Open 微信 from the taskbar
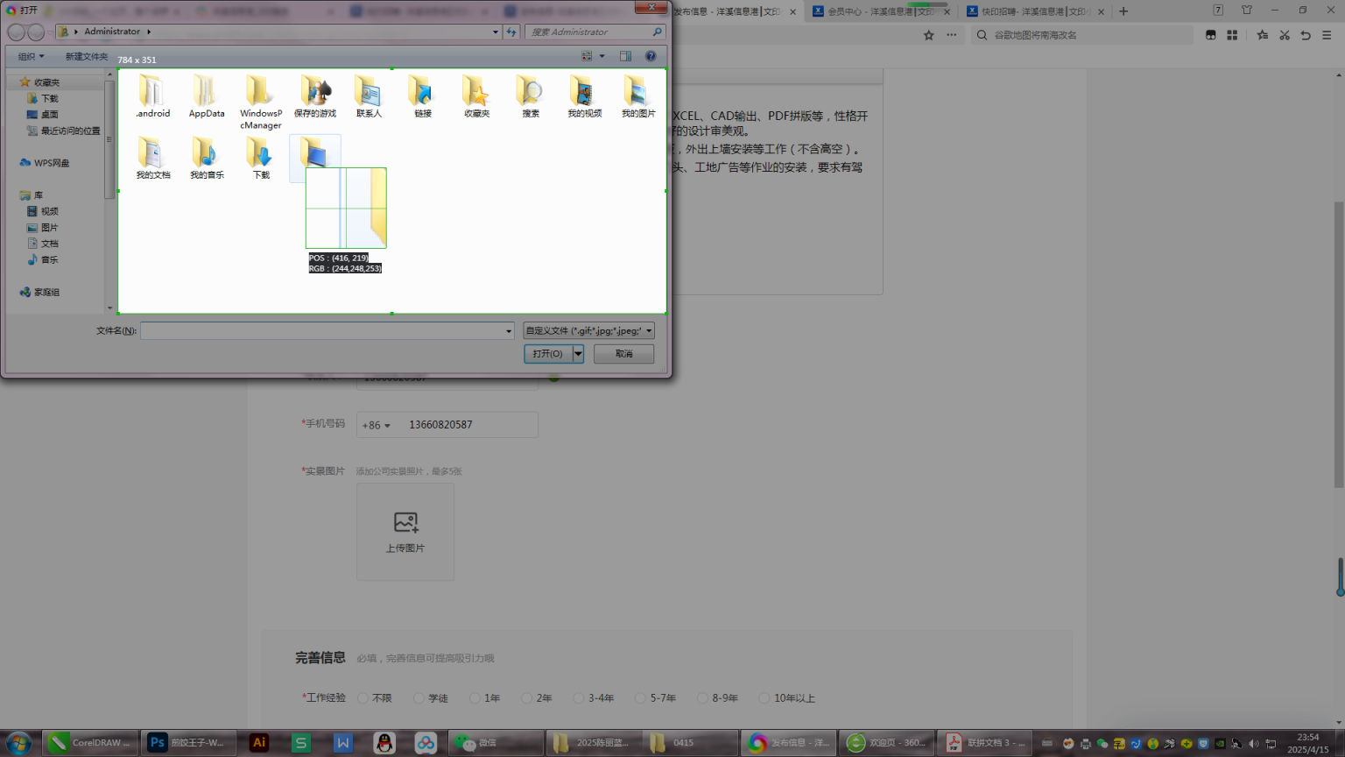 tap(496, 743)
